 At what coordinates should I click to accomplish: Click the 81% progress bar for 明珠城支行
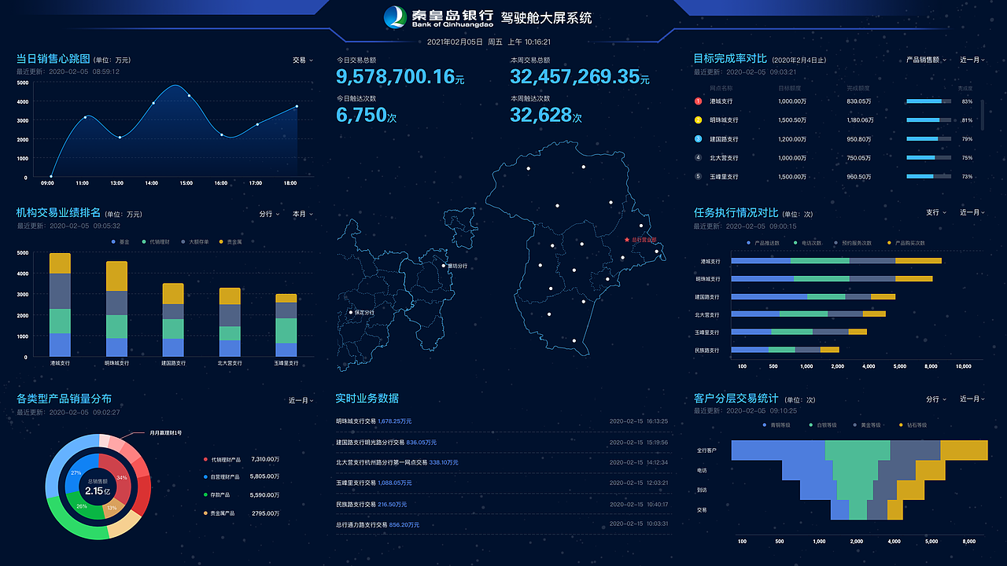(x=928, y=119)
